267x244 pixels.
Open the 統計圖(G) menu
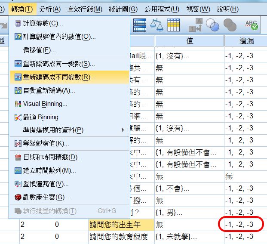click(123, 9)
